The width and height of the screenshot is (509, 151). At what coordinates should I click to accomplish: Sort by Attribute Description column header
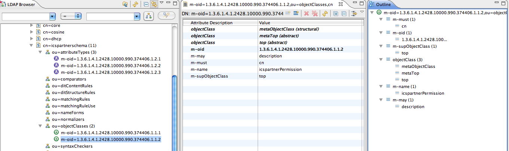[221, 23]
